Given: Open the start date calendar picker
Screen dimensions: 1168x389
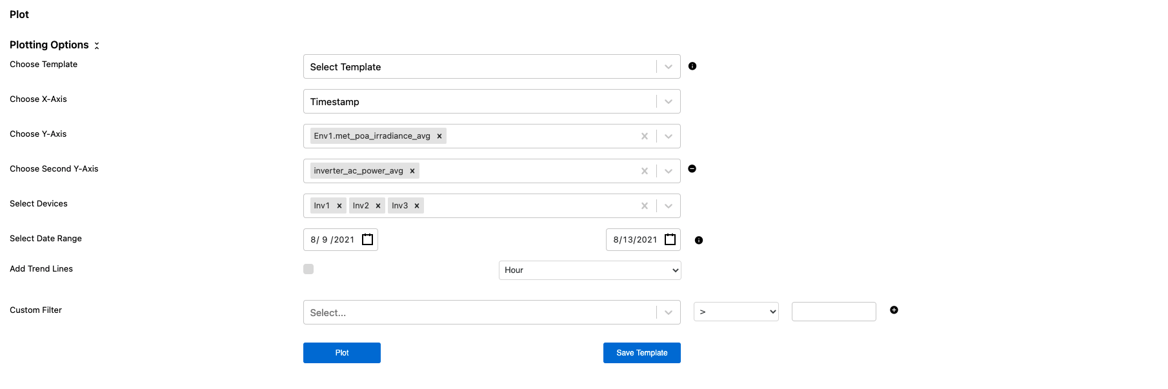Looking at the screenshot, I should click(368, 239).
